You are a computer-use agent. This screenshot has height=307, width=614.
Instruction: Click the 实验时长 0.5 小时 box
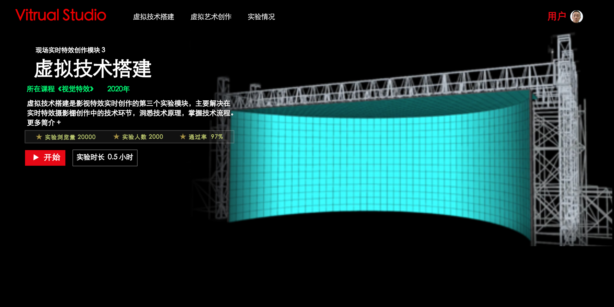pyautogui.click(x=105, y=157)
